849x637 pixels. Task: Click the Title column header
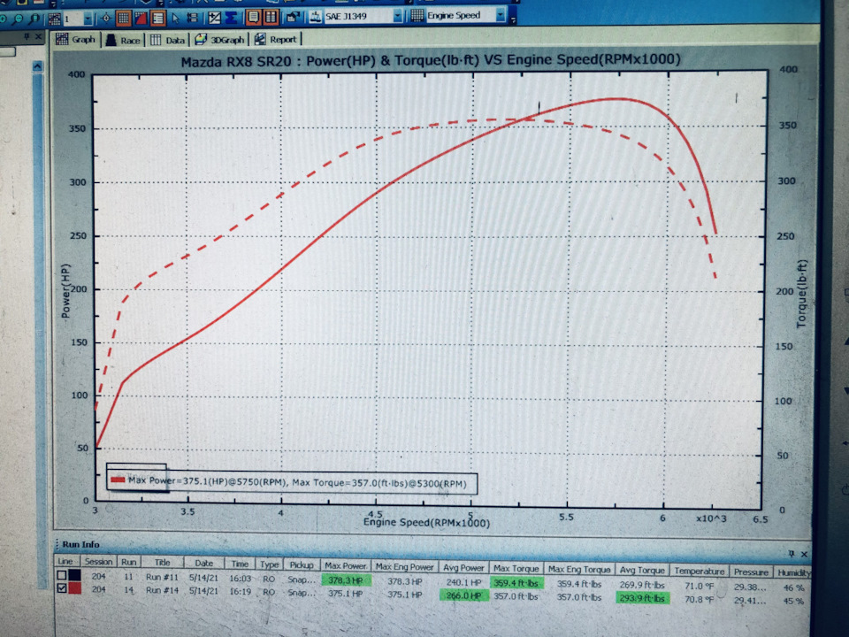[x=162, y=563]
